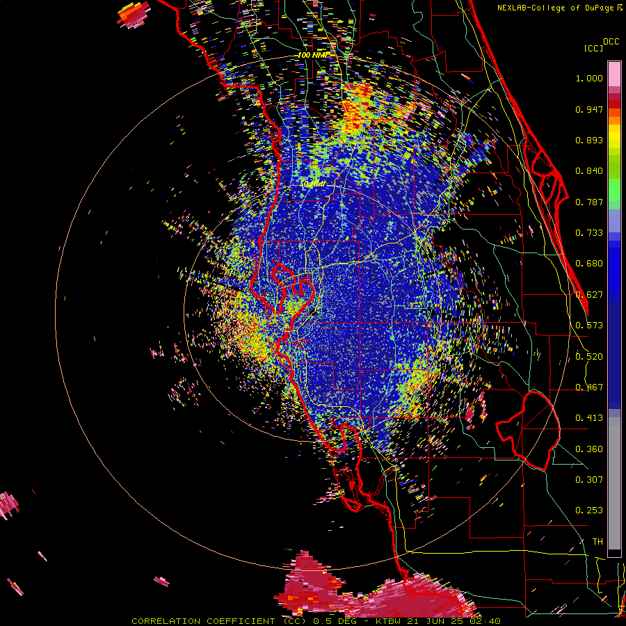Click the [CC] units label
The width and height of the screenshot is (626, 626).
point(593,48)
